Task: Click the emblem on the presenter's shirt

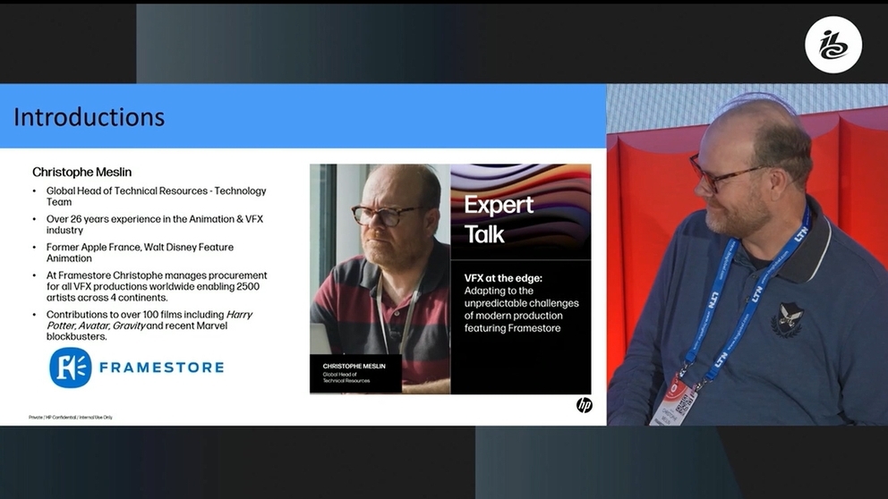Action: coord(790,318)
